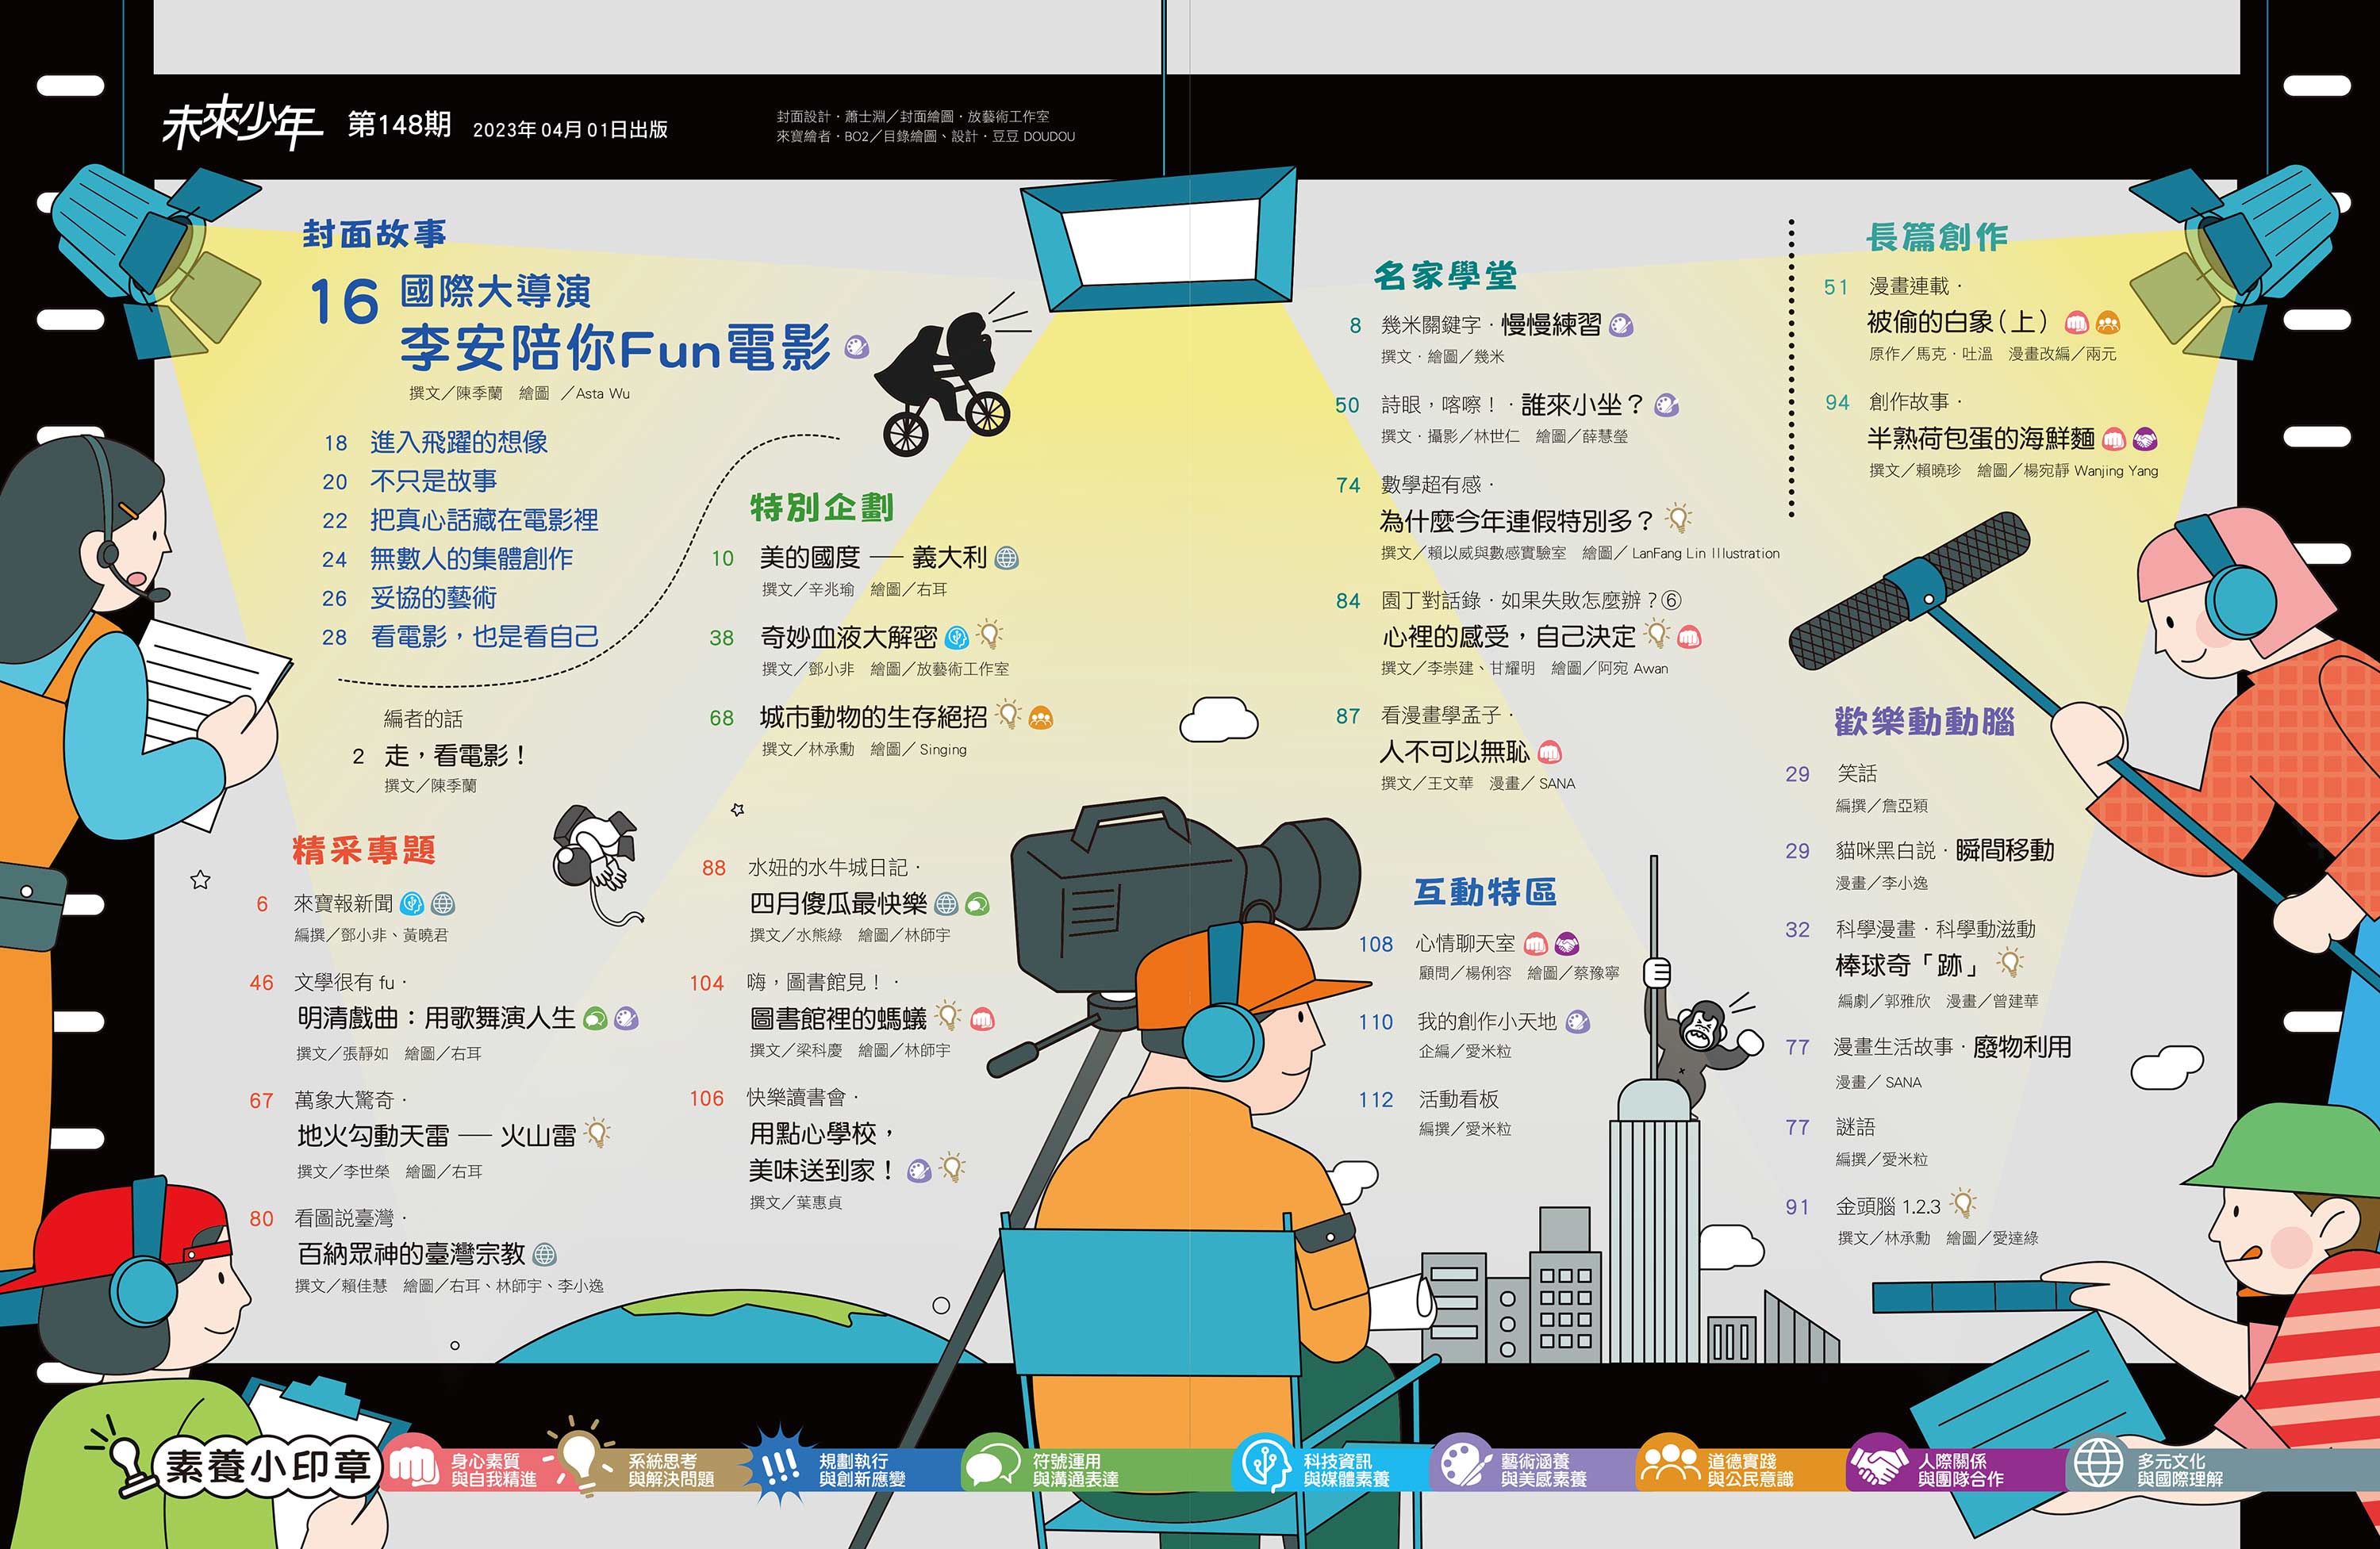The image size is (2380, 1549).
Task: Click the handshake icon after 心情聊天室
Action: pyautogui.click(x=1567, y=943)
